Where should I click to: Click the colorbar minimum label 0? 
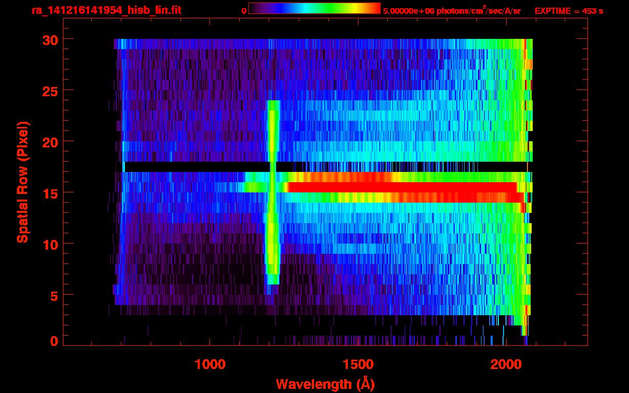click(244, 11)
